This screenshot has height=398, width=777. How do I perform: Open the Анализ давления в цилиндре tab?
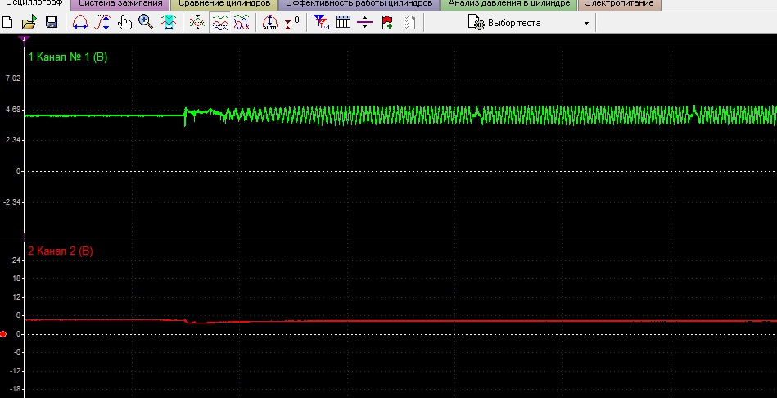coord(509,3)
